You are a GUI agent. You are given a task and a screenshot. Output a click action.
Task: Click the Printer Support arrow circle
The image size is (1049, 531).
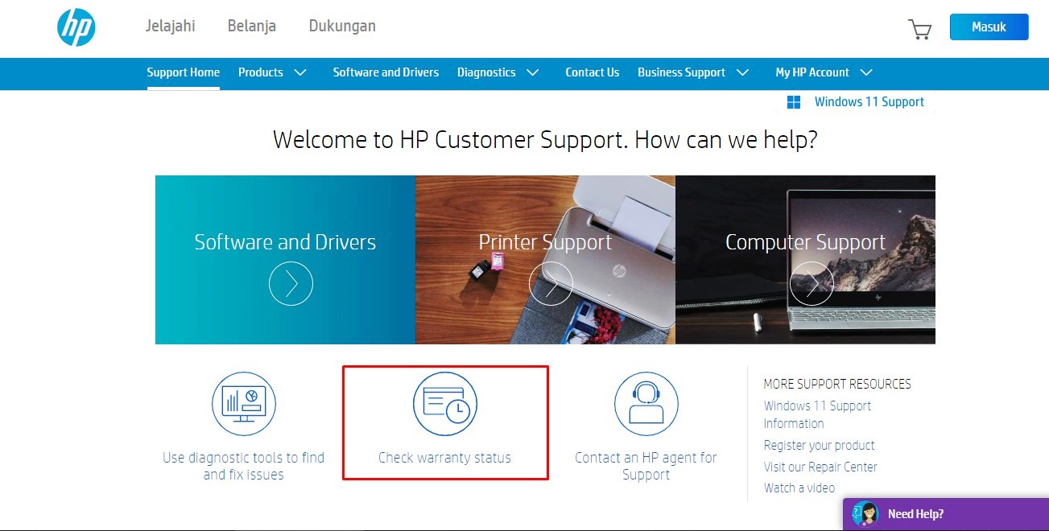point(551,283)
